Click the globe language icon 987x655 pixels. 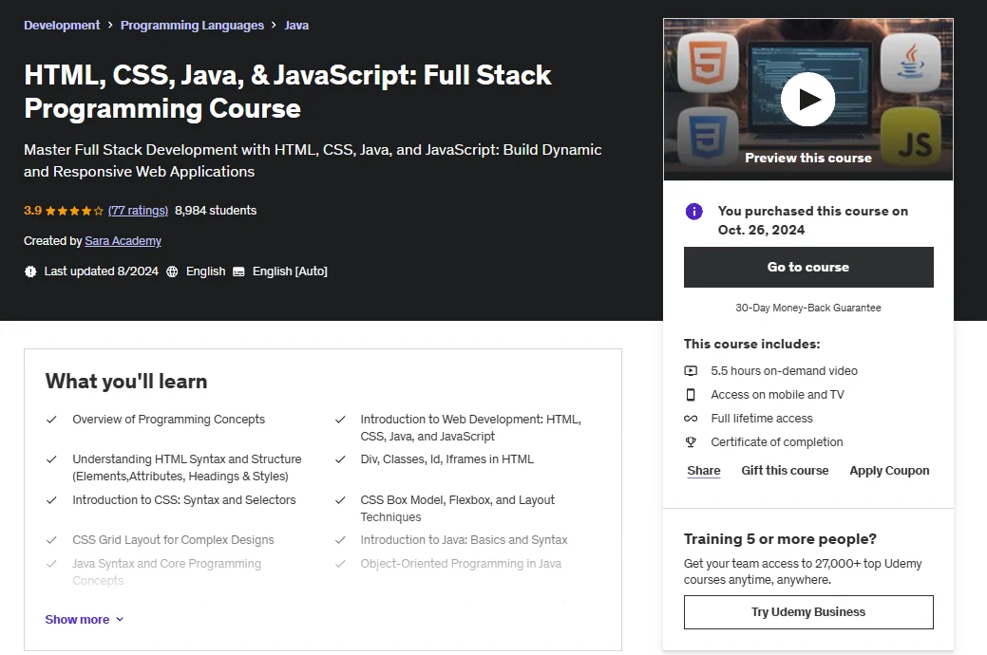click(x=172, y=271)
